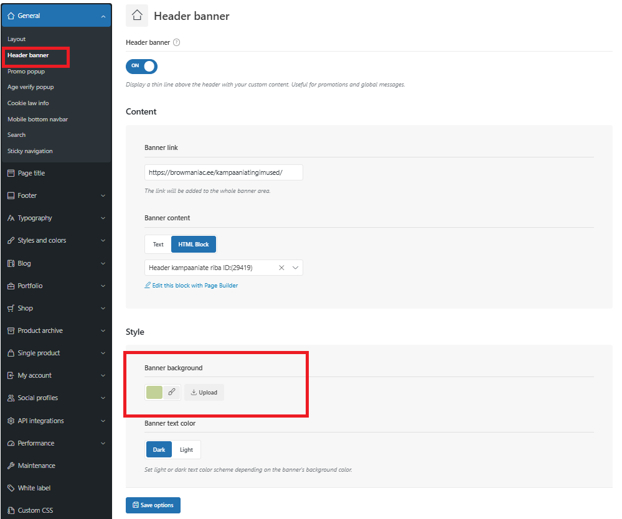This screenshot has height=519, width=622.
Task: Click the link icon beside banner color swatch
Action: (172, 392)
